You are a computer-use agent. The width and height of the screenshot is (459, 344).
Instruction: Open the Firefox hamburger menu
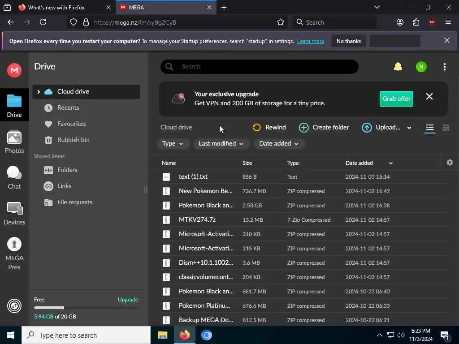click(x=448, y=22)
